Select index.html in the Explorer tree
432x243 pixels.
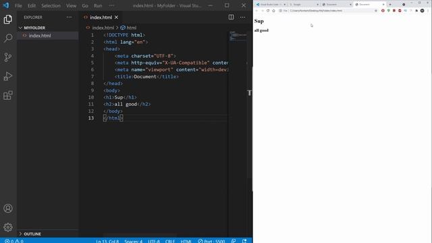pyautogui.click(x=48, y=36)
